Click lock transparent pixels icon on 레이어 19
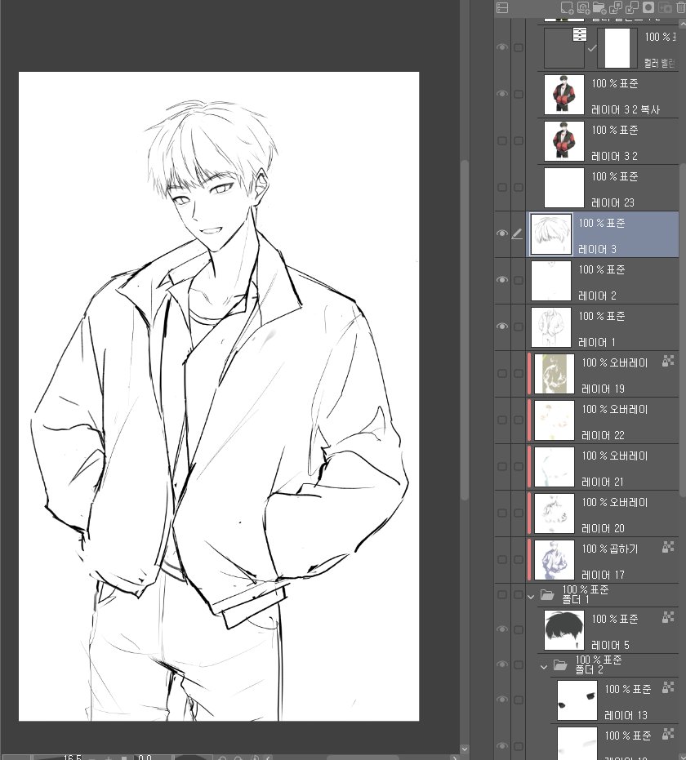Screen dimensions: 686x760 [x=668, y=361]
